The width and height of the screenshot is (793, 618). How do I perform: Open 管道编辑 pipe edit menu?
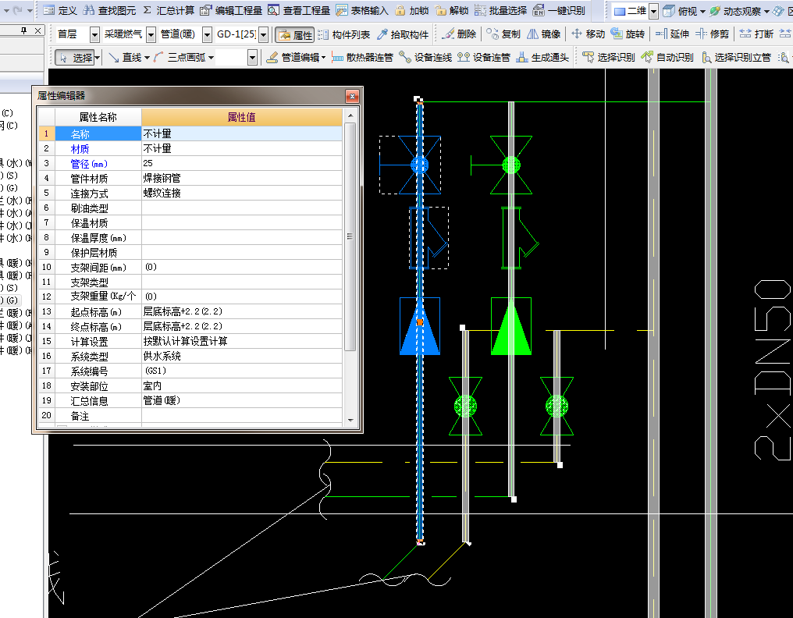click(x=295, y=58)
